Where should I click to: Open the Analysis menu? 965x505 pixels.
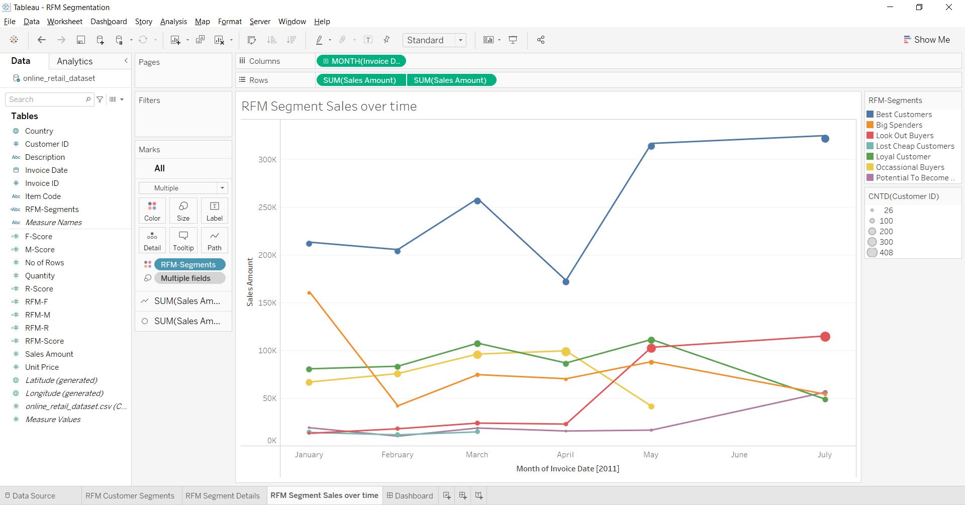click(173, 22)
